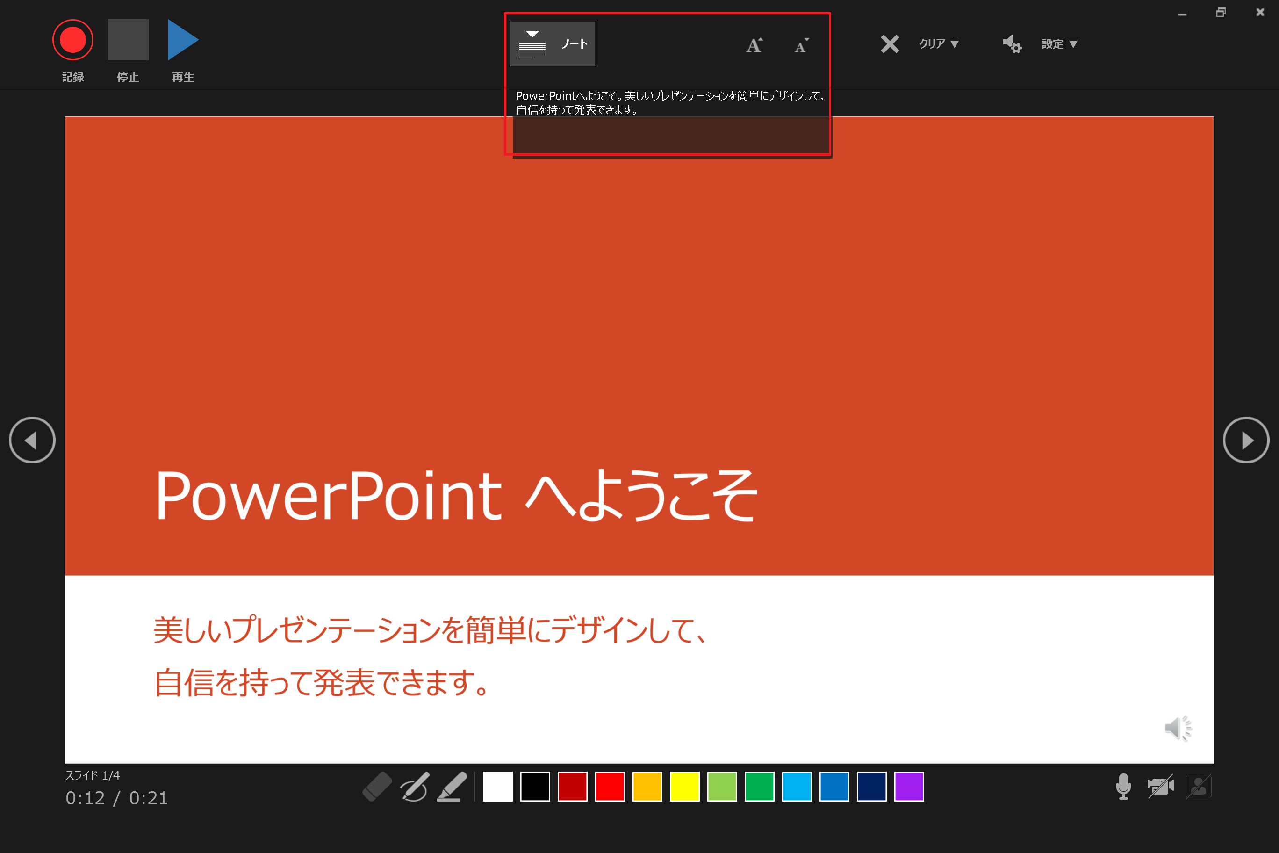
Task: Choose the black ink color
Action: pyautogui.click(x=535, y=787)
